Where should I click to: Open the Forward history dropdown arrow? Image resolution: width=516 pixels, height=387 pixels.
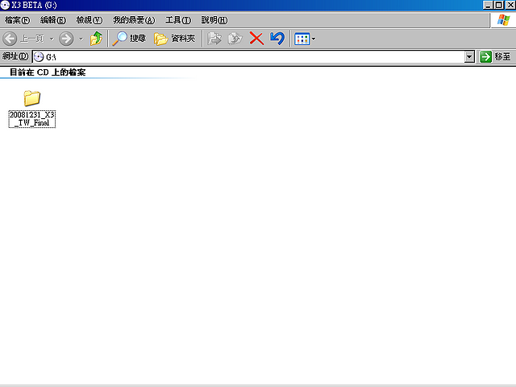[81, 39]
